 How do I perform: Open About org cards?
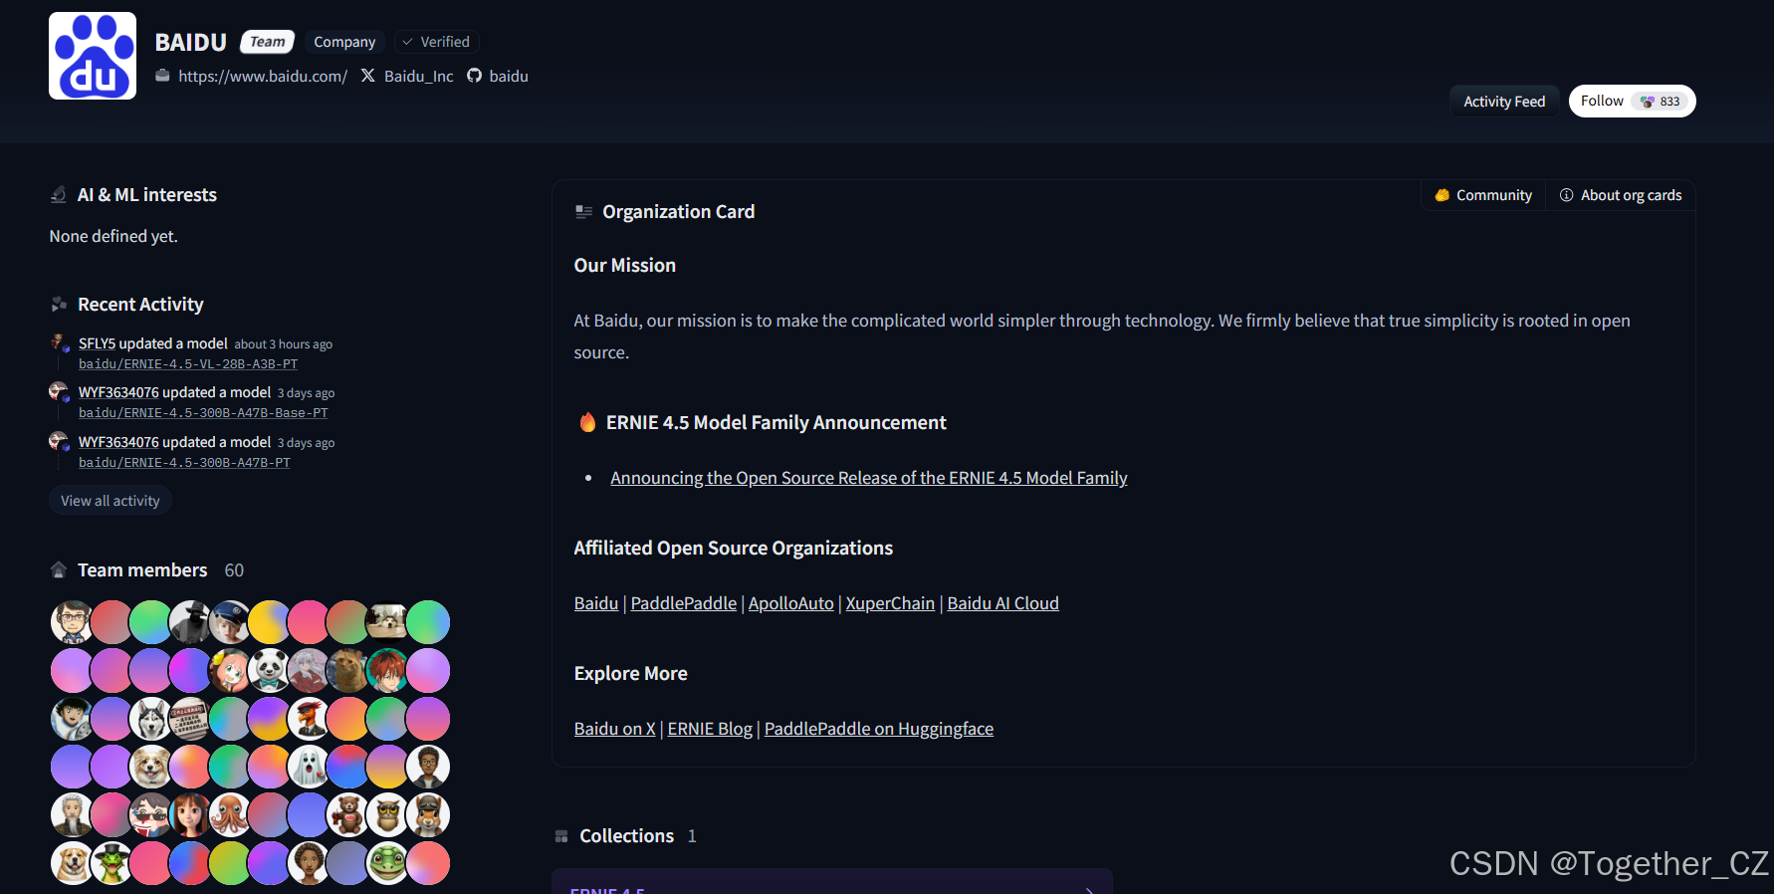pos(1621,195)
